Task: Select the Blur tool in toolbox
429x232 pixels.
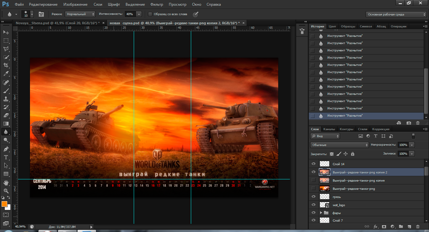Action: 6,132
